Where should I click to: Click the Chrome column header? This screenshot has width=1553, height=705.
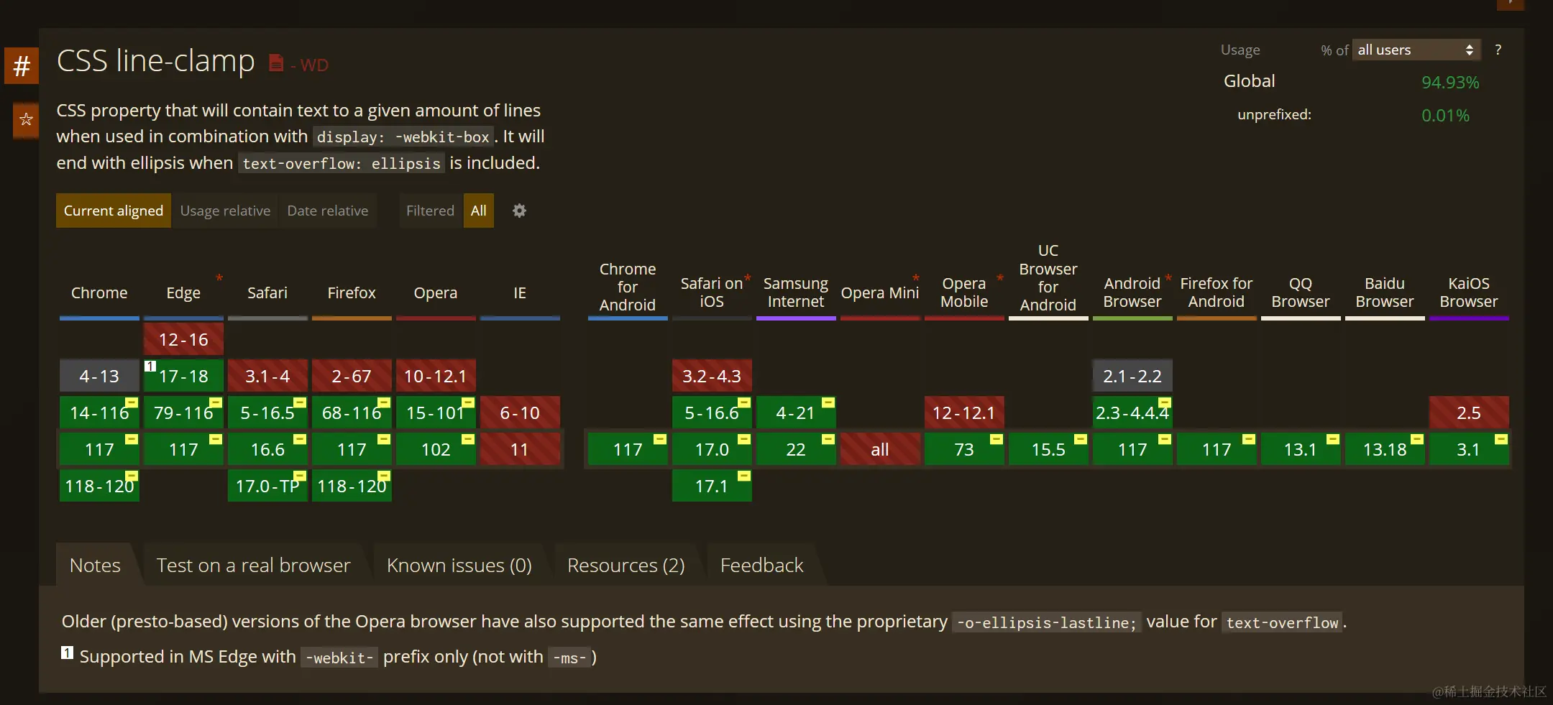point(99,292)
